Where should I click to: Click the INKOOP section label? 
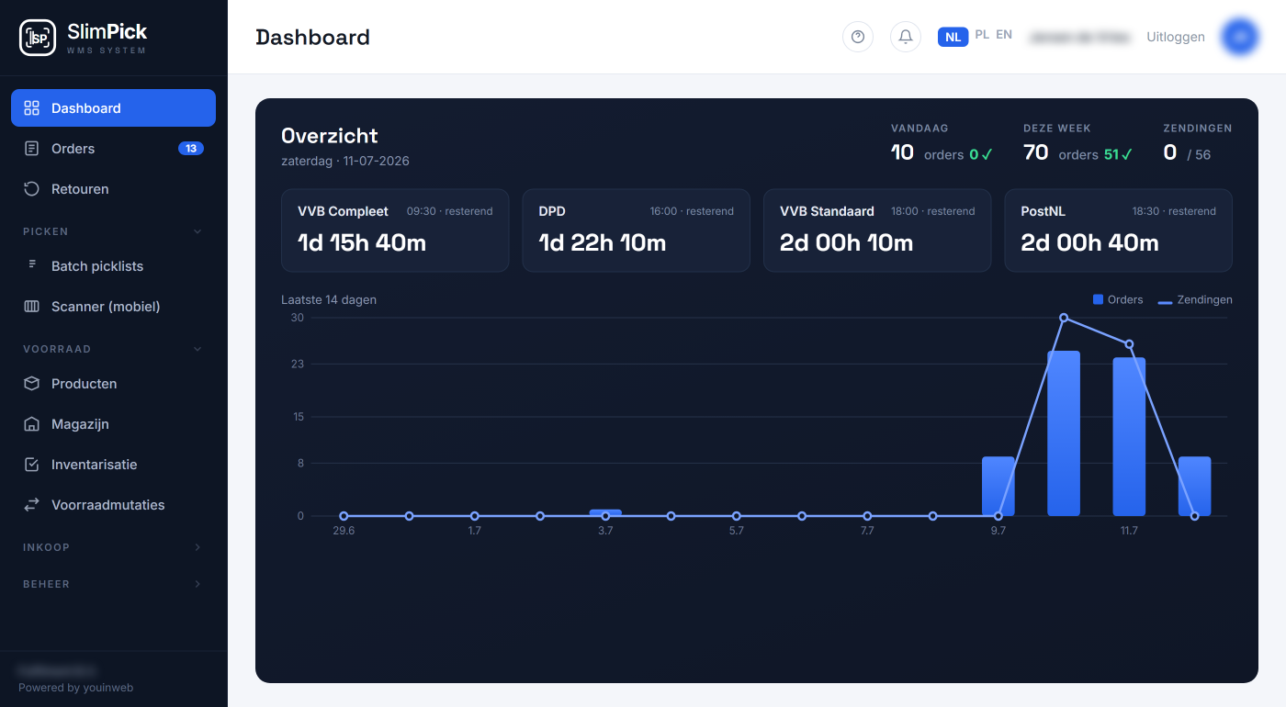coord(46,547)
